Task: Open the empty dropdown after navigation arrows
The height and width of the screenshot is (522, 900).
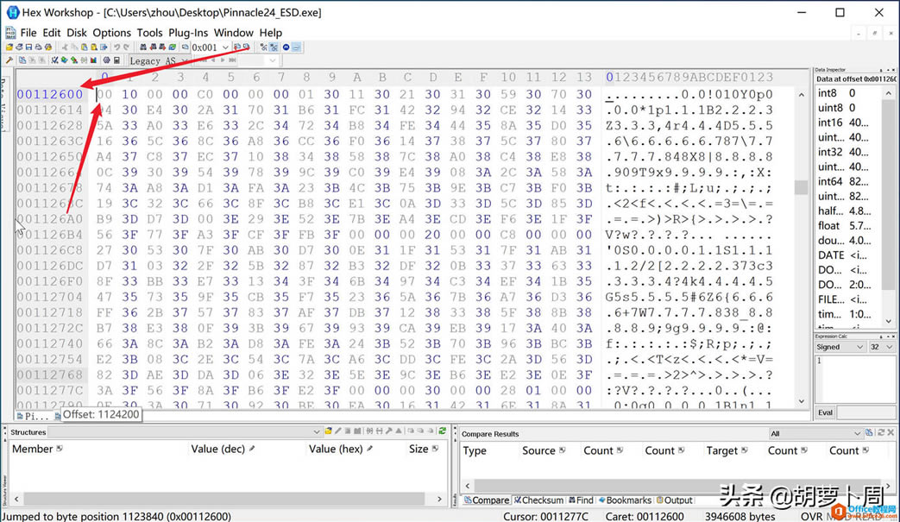Action: coord(272,60)
